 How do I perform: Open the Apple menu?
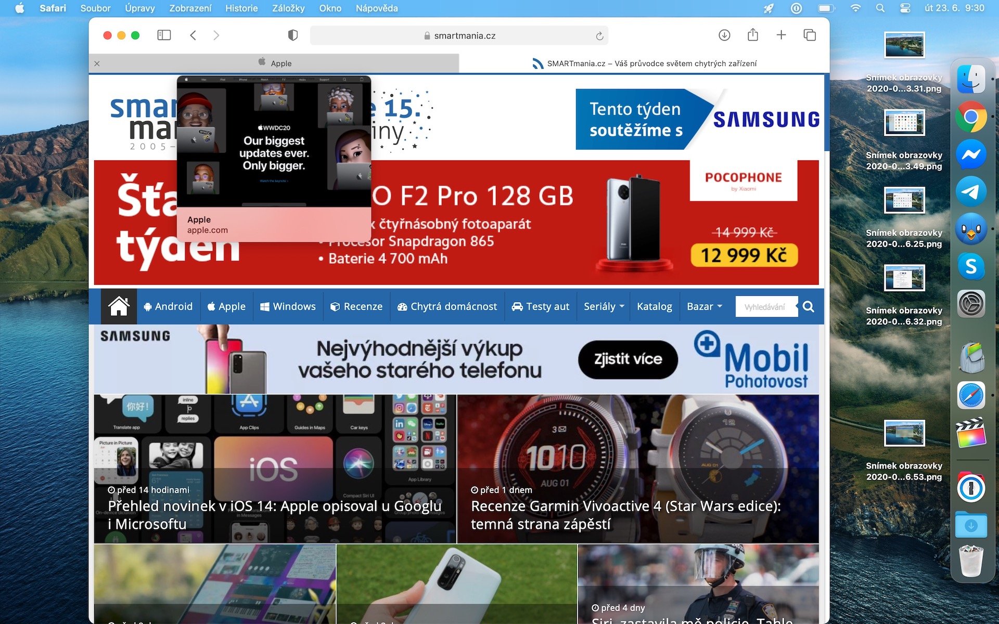(20, 8)
